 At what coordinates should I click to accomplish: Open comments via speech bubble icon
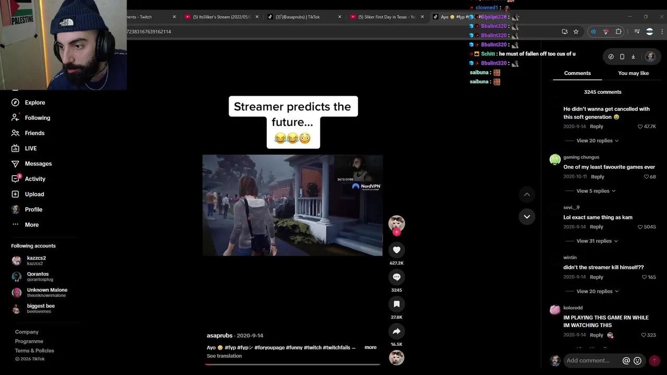[397, 277]
